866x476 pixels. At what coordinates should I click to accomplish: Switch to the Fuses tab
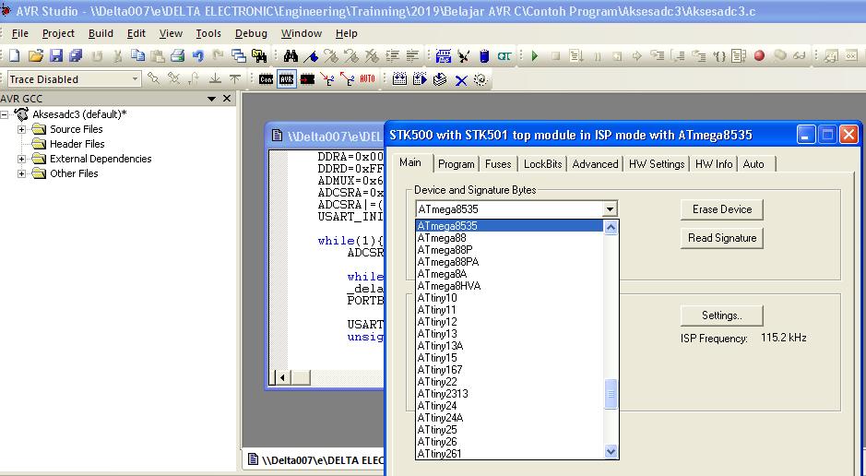pos(498,164)
